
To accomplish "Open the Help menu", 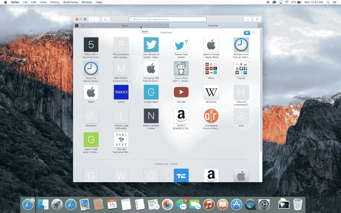I will 99,2.
